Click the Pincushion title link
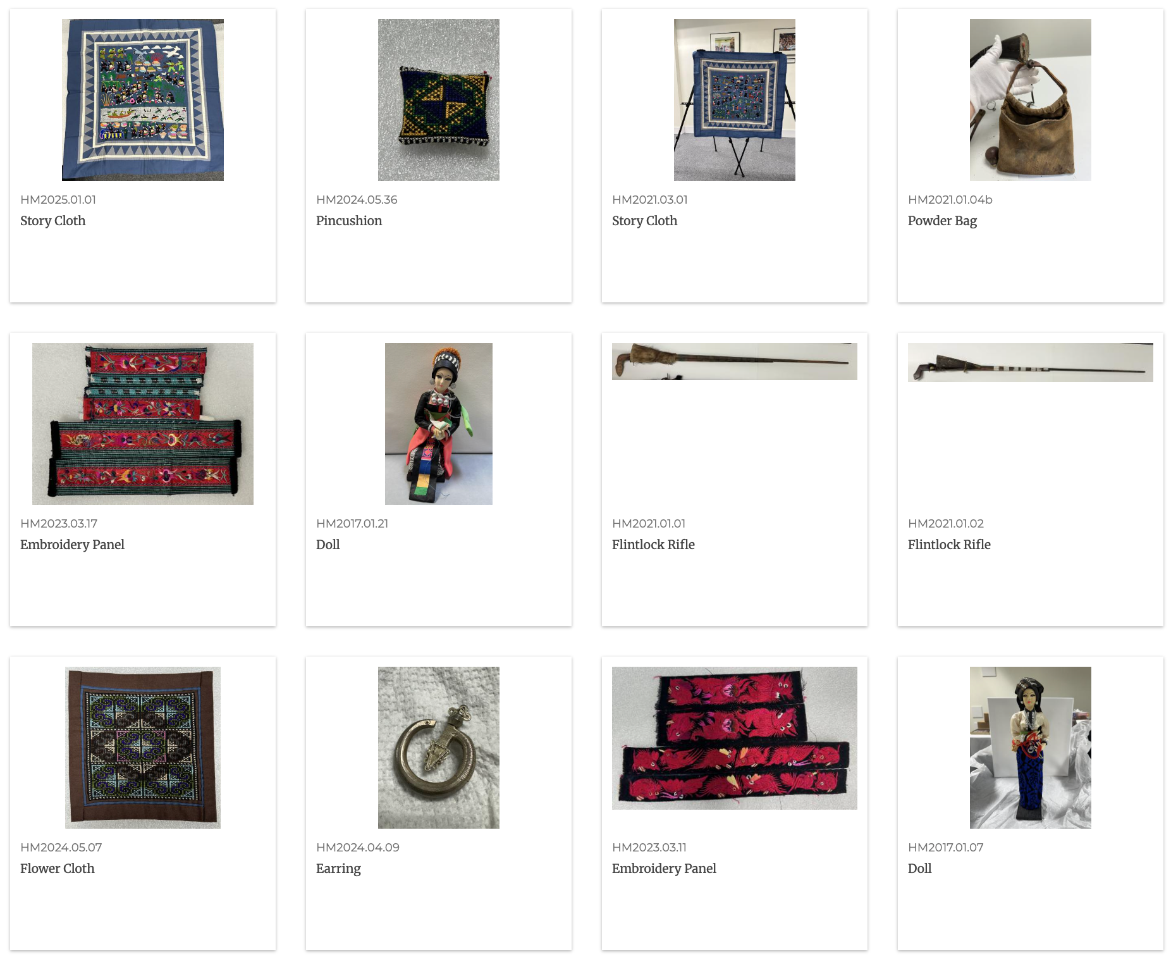The height and width of the screenshot is (959, 1171). coord(349,221)
